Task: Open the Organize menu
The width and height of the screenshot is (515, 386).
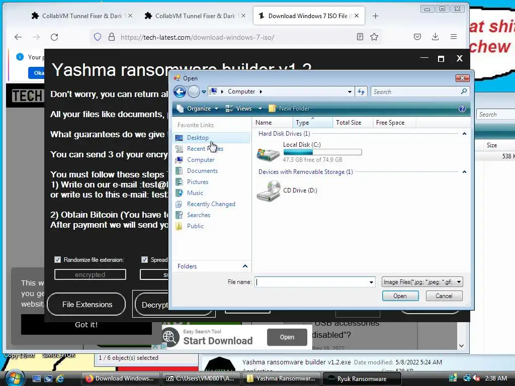Action: click(197, 109)
